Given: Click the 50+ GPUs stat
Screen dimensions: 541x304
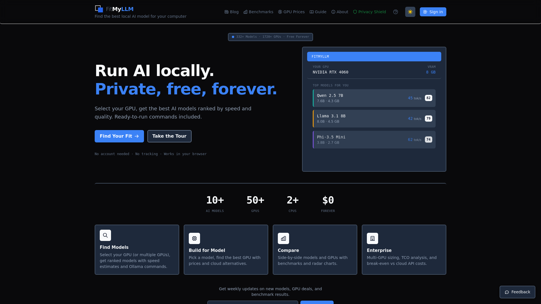Looking at the screenshot, I should (255, 204).
